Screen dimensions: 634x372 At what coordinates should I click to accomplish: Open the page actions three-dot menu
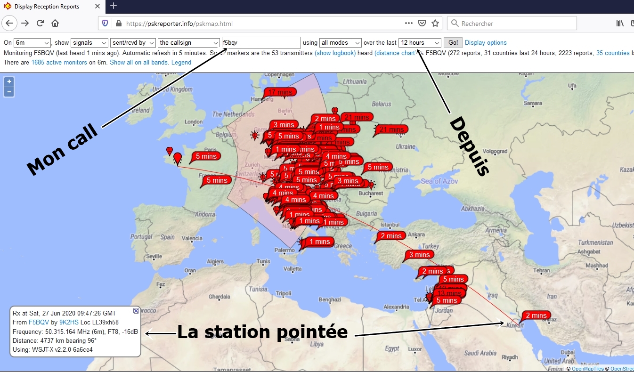[x=409, y=23]
